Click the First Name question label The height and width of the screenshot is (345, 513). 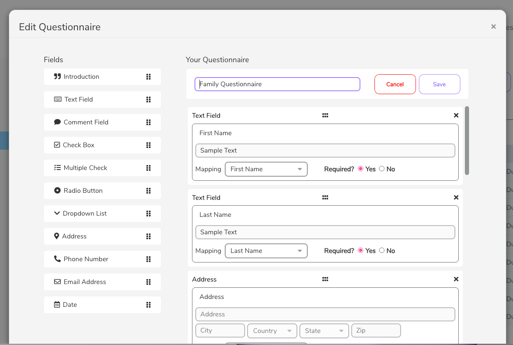216,133
